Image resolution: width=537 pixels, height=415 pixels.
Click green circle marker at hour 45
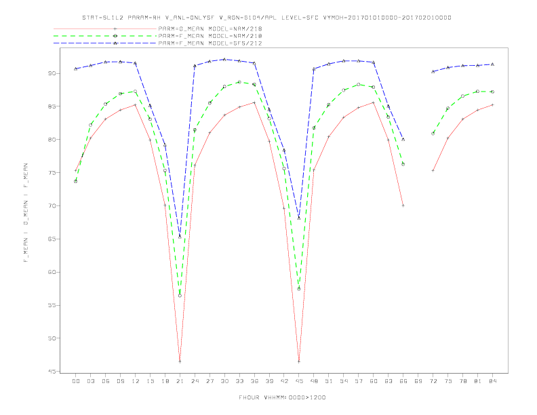tap(299, 289)
